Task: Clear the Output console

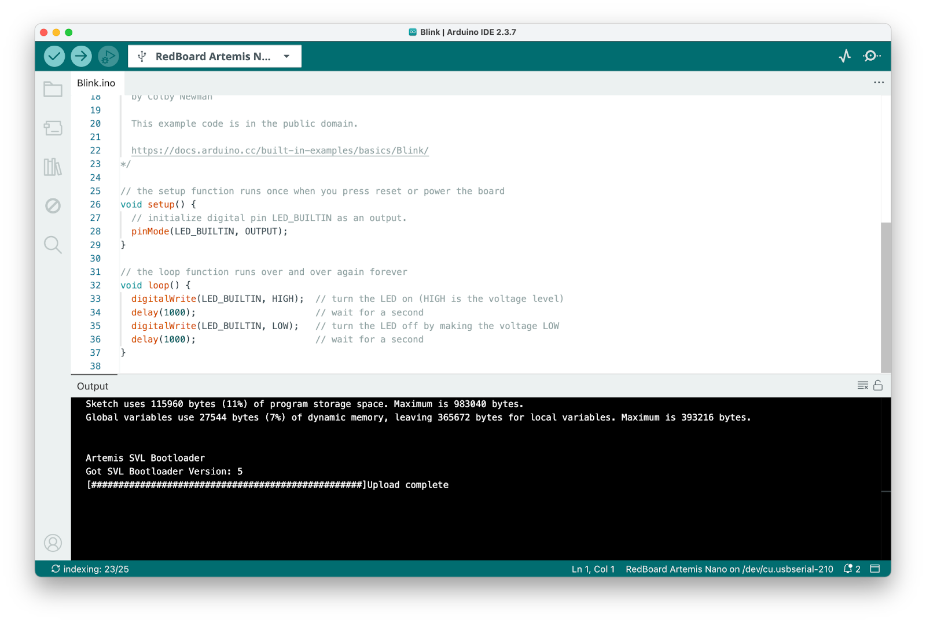Action: click(x=862, y=385)
